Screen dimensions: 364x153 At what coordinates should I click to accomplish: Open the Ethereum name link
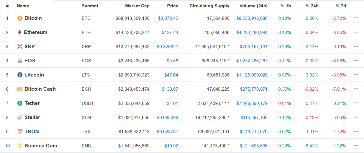(x=35, y=32)
